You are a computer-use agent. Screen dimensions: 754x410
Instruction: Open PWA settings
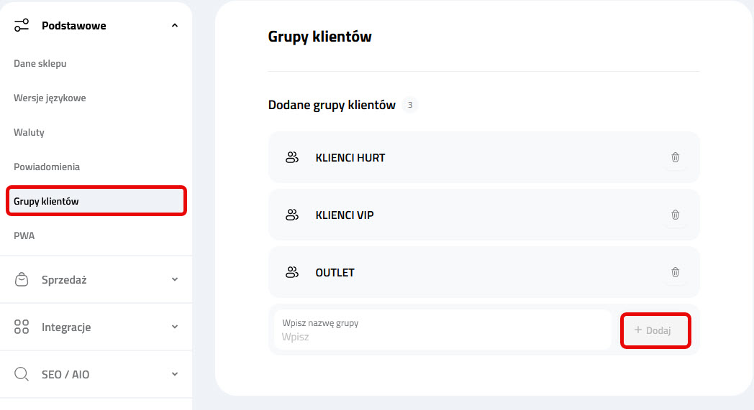click(24, 236)
